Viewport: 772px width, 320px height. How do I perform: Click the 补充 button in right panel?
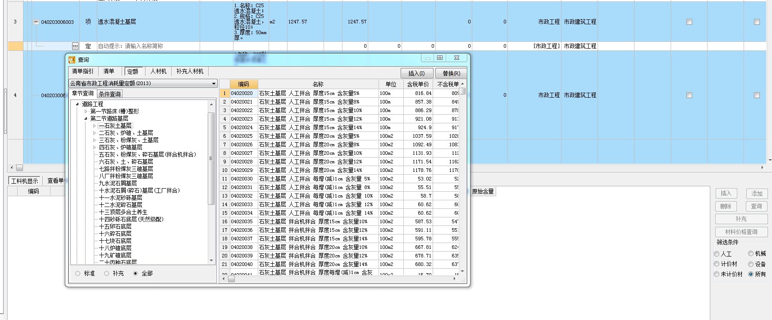[x=741, y=219]
